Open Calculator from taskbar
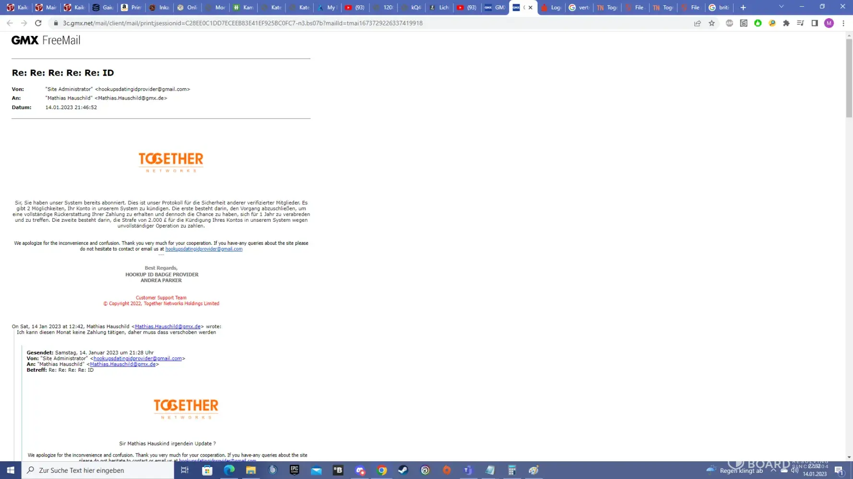Screen dimensions: 853x479 512,470
